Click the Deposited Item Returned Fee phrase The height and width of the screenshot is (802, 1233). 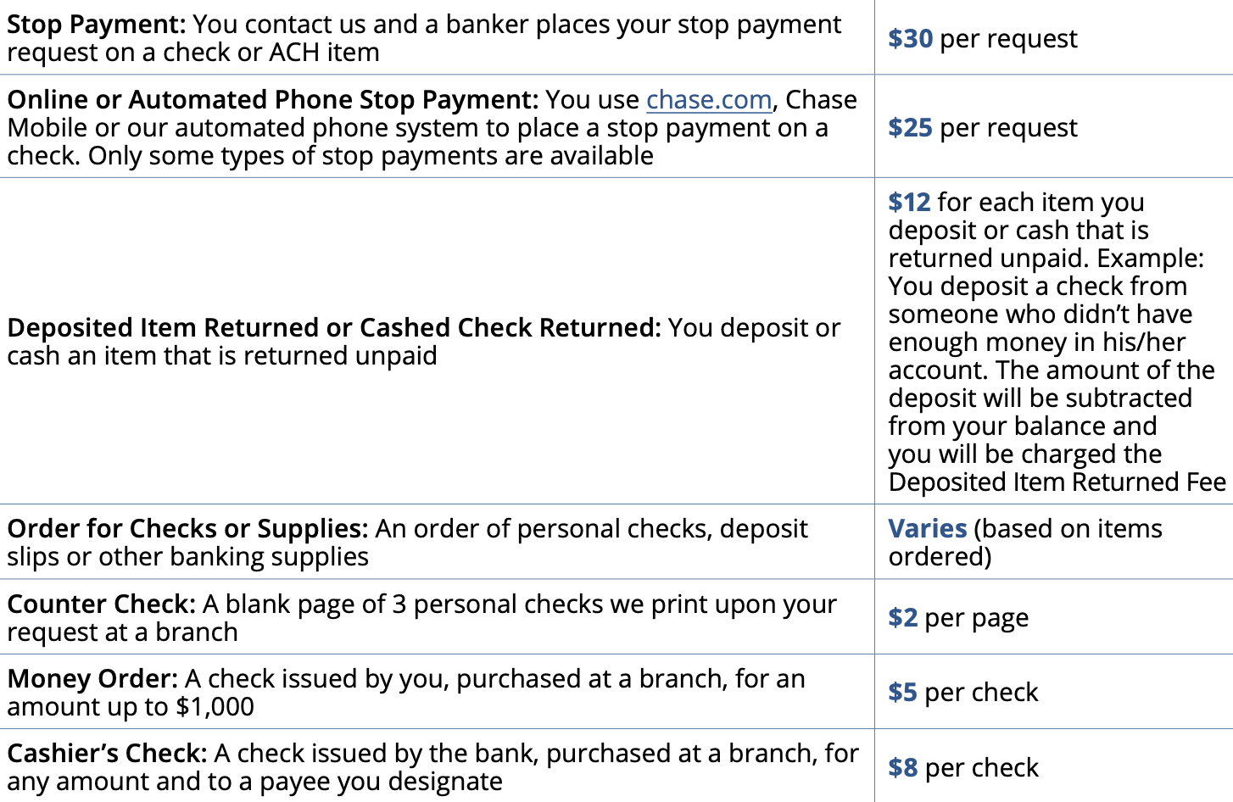1057,482
